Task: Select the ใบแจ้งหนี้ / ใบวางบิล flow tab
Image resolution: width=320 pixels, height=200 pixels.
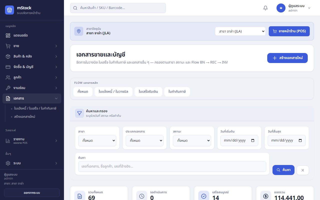Action: [113, 92]
